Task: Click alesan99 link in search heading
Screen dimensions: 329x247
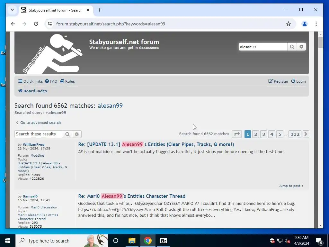Action: click(x=110, y=105)
